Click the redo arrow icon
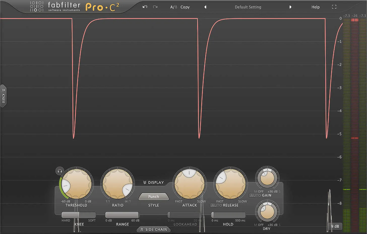This screenshot has width=367, height=234. click(155, 7)
